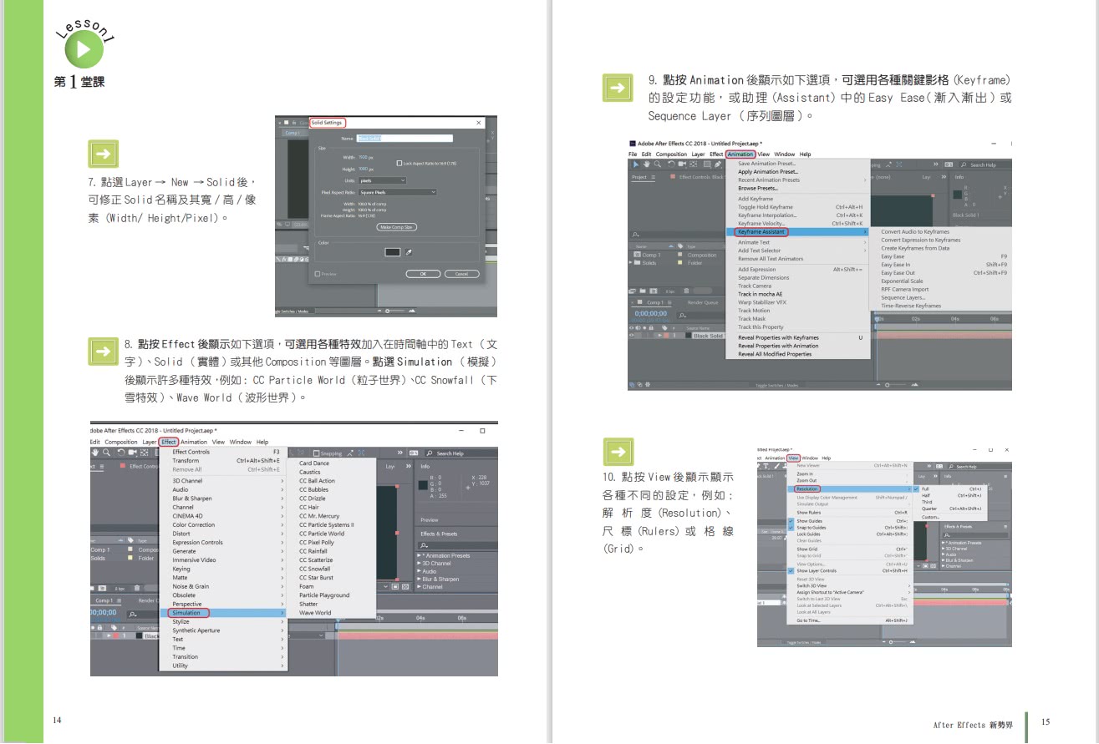The image size is (1099, 744).
Task: Click toolbar overflow chevrons in Animation screenshot
Action: tap(935, 164)
